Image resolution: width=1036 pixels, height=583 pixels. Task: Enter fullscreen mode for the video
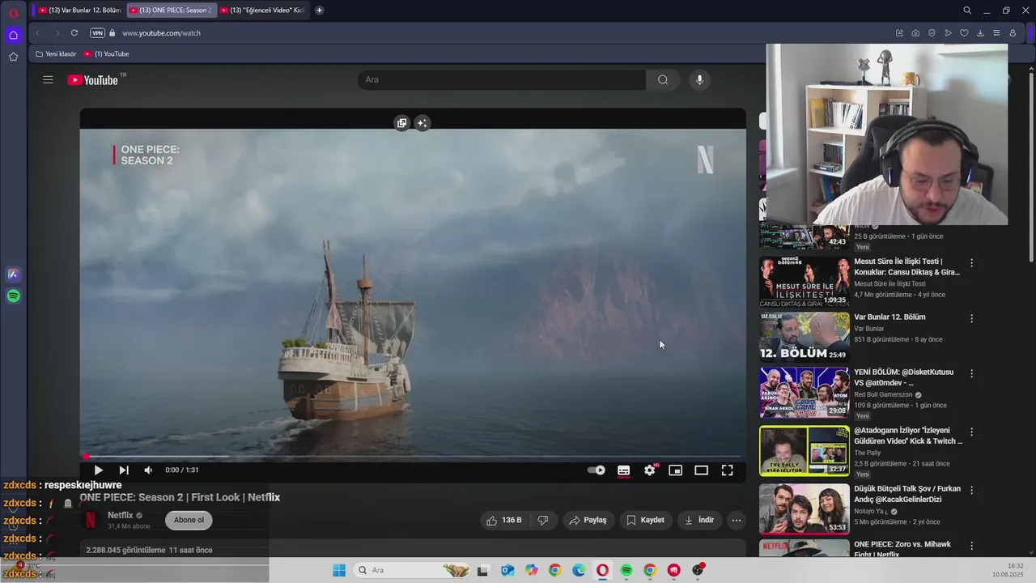[x=728, y=470]
